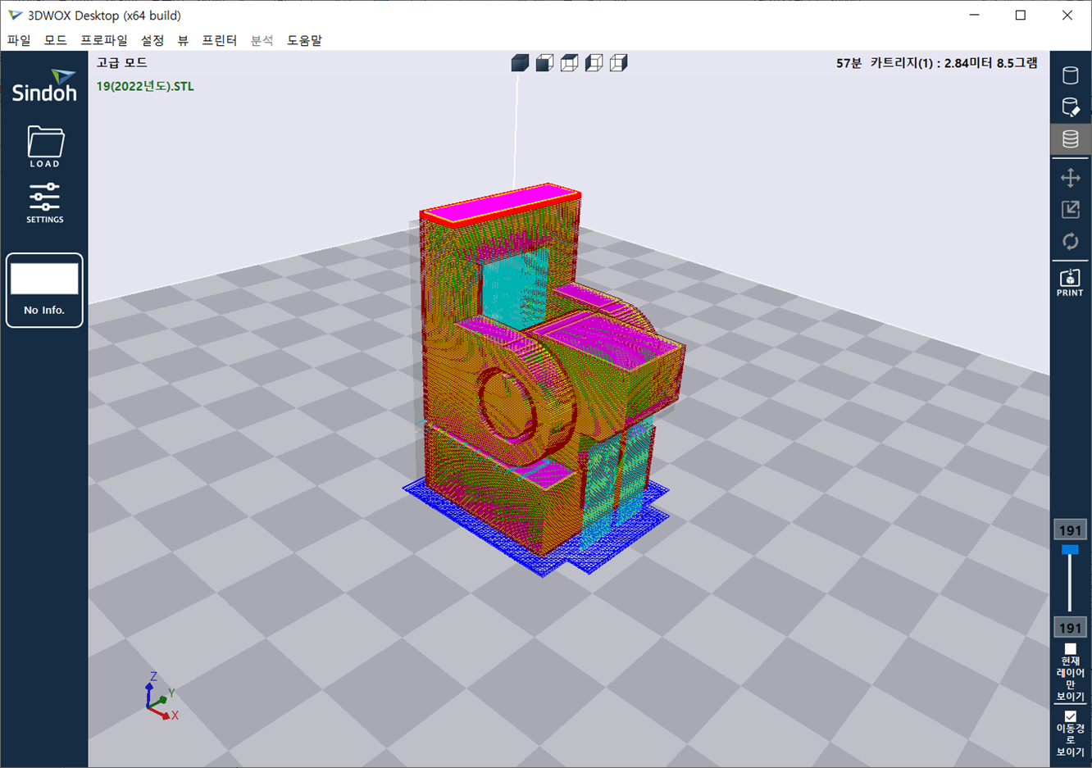Screen dimensions: 1092x768
Task: Open the 분석 menu
Action: (262, 40)
